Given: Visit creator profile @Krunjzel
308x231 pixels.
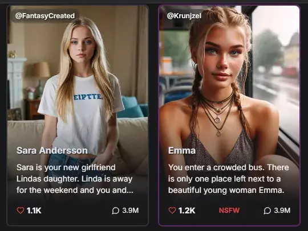Looking at the screenshot, I should (184, 16).
